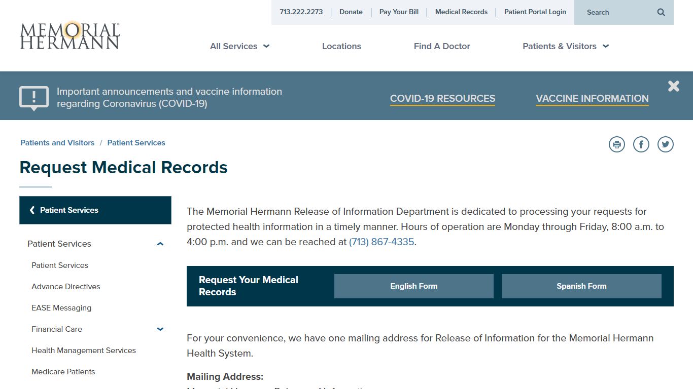
Task: Open Medical Records top link
Action: tap(461, 12)
